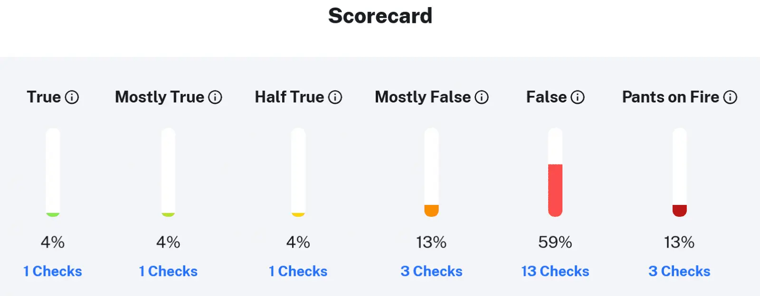View 3 Checks under Mostly False
This screenshot has width=760, height=296.
(x=431, y=271)
